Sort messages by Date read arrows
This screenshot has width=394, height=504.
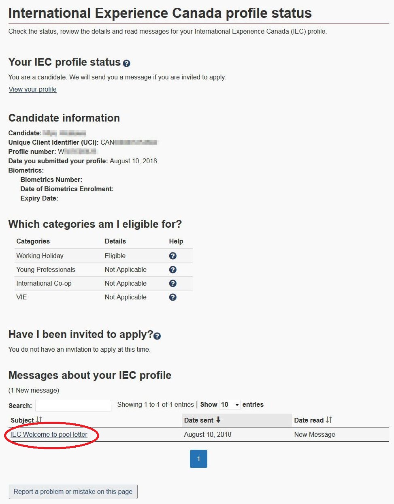[x=329, y=420]
